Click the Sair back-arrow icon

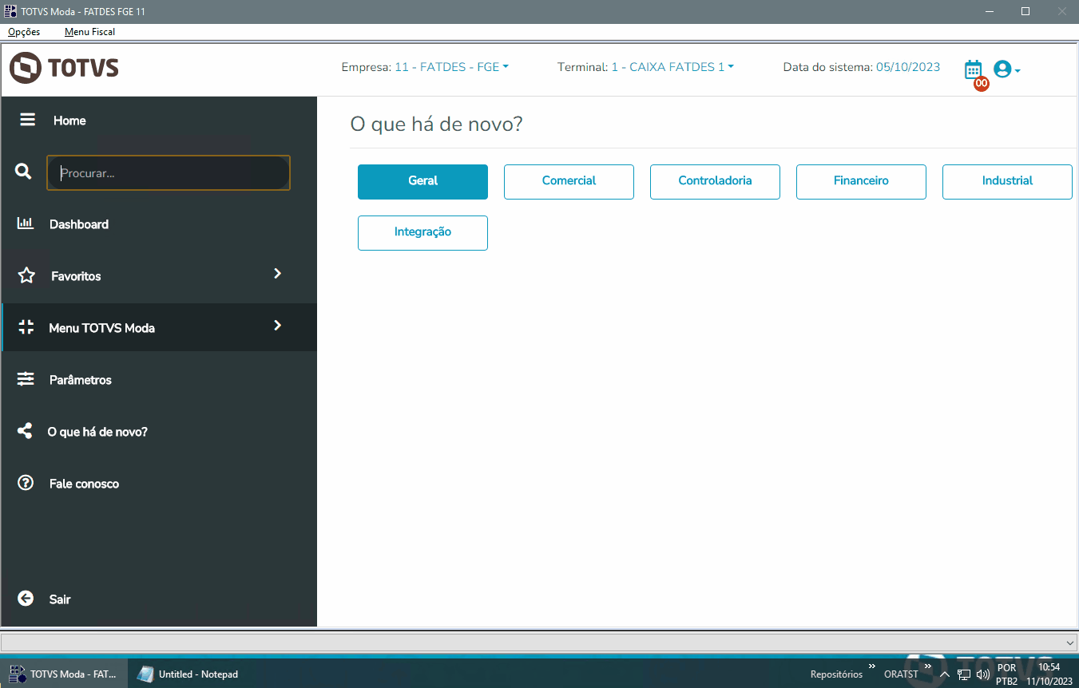click(26, 599)
